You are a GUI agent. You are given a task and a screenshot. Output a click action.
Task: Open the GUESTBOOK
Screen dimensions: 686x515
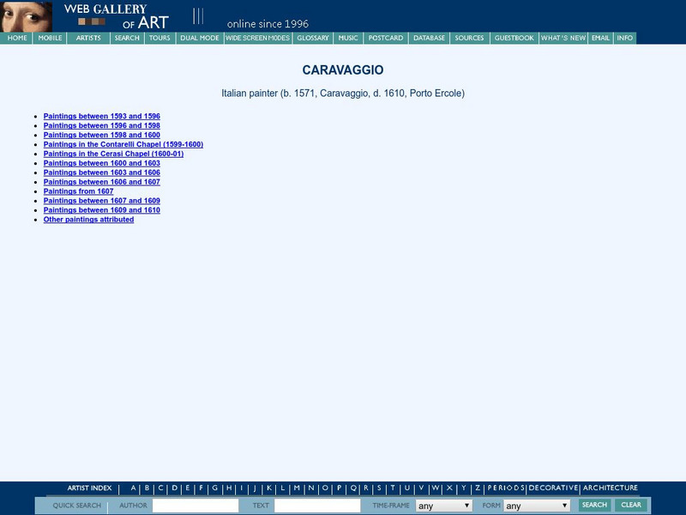(514, 38)
